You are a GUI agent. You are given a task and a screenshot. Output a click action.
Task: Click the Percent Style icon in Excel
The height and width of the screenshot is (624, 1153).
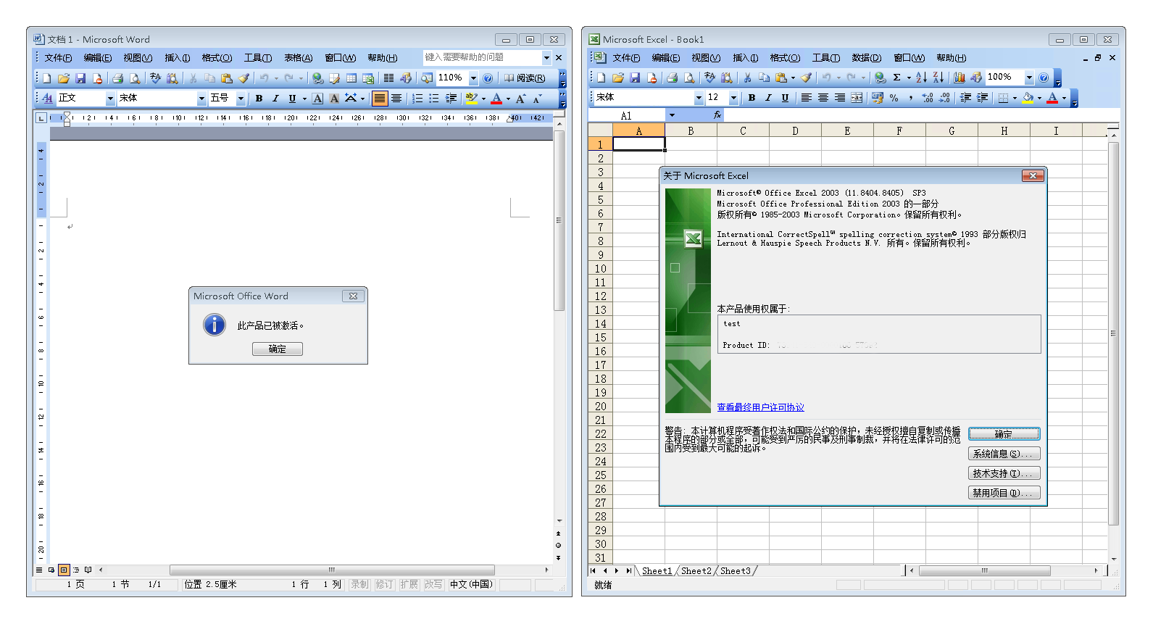[x=894, y=98]
